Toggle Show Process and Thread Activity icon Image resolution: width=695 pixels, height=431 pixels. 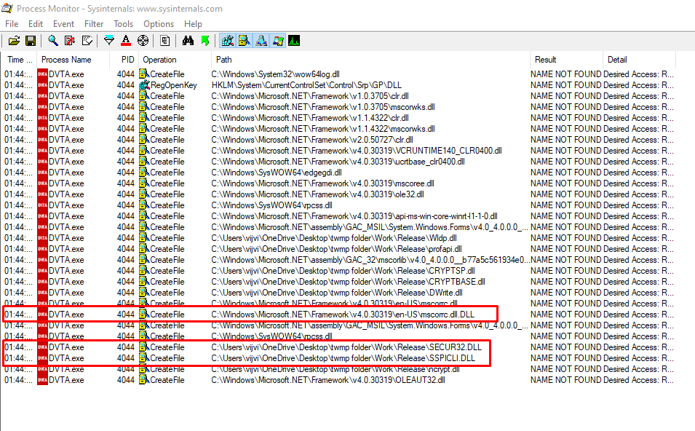coord(278,41)
